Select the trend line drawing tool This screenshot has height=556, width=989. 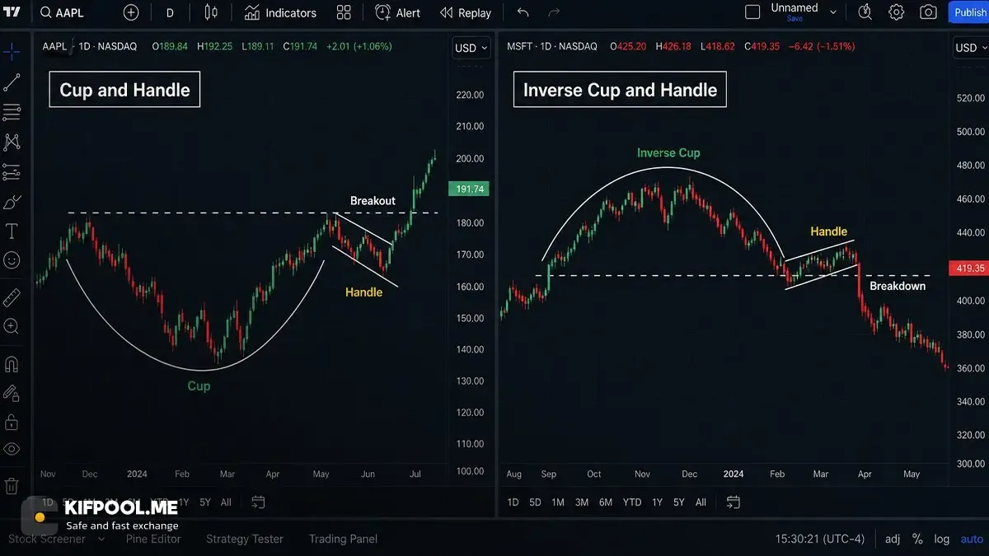(x=12, y=82)
